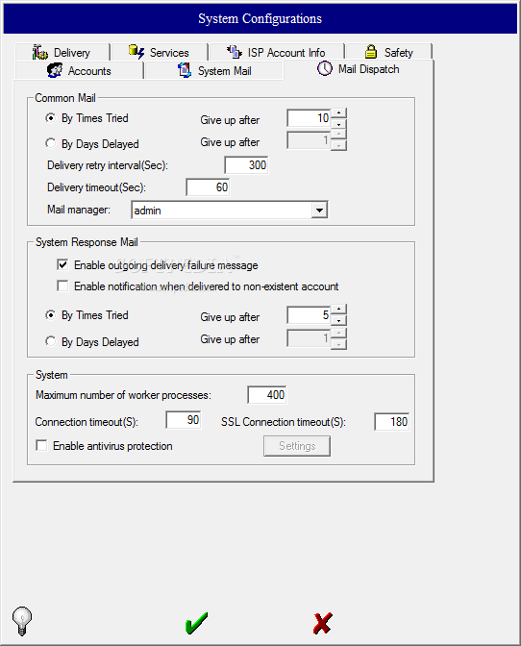The image size is (521, 646).
Task: Click the Give up after field showing 5
Action: click(x=309, y=315)
